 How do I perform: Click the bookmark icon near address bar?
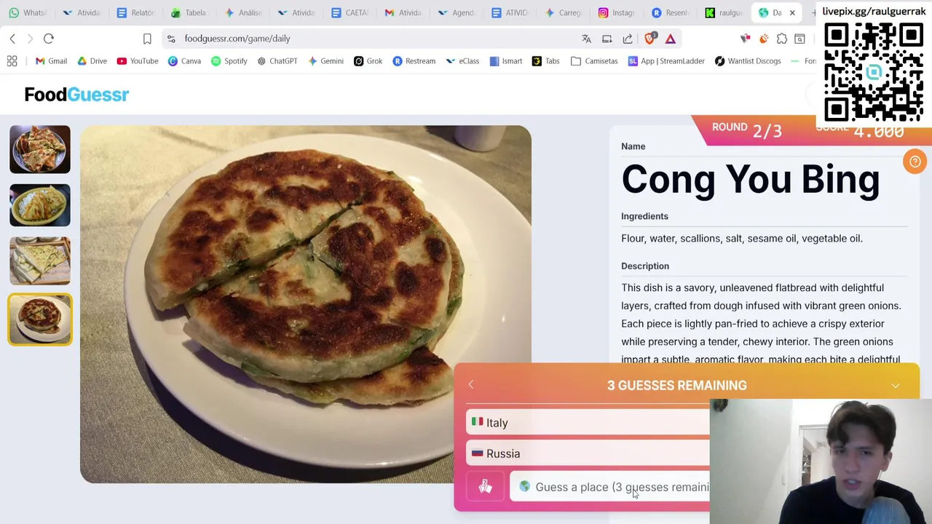point(147,39)
